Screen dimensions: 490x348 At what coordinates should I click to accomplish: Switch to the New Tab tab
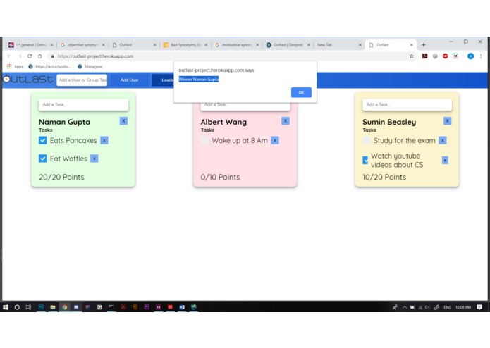[x=338, y=45]
